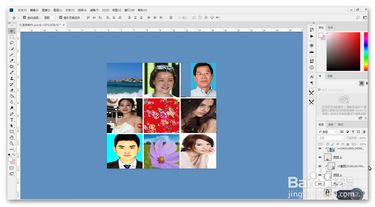Click the distribute top edges icon
Image resolution: width=375 pixels, height=207 pixels.
(129, 18)
